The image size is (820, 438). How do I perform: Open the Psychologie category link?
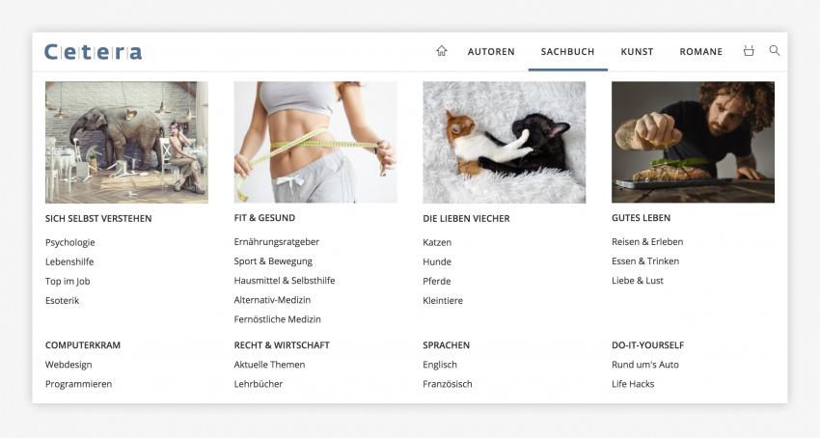coord(70,242)
